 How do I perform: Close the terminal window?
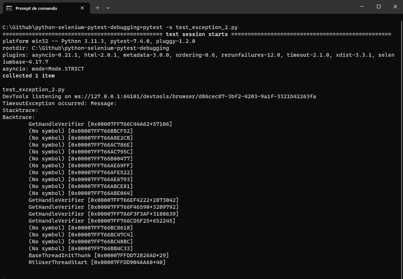click(x=395, y=7)
